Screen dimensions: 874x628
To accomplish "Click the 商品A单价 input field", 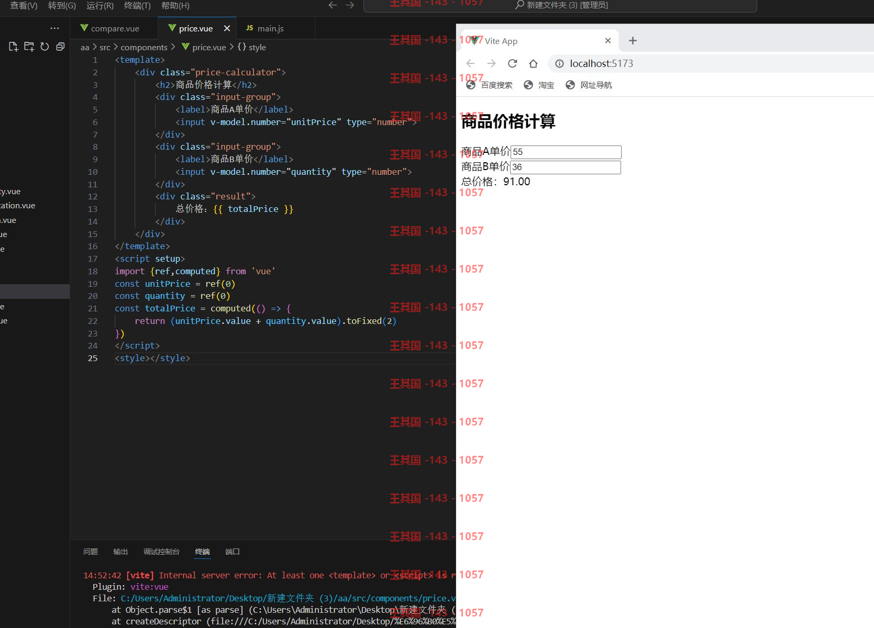I will [x=566, y=152].
